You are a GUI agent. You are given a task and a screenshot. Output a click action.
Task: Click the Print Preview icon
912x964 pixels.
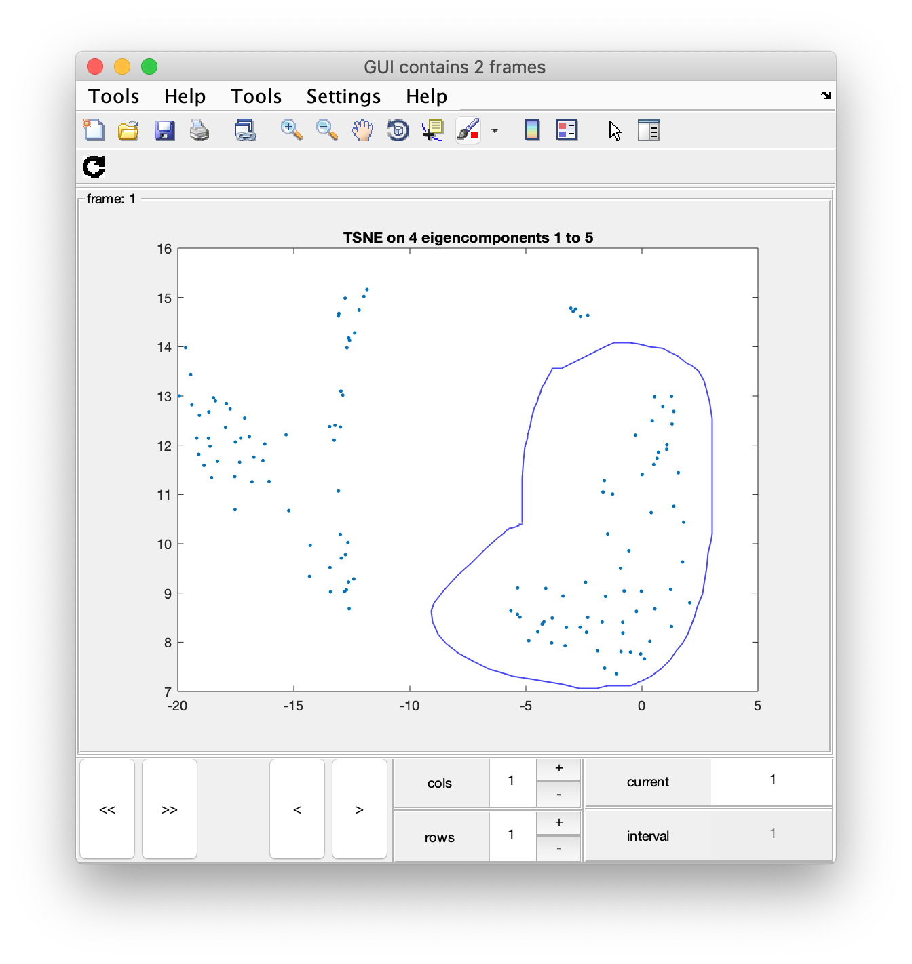pos(245,129)
